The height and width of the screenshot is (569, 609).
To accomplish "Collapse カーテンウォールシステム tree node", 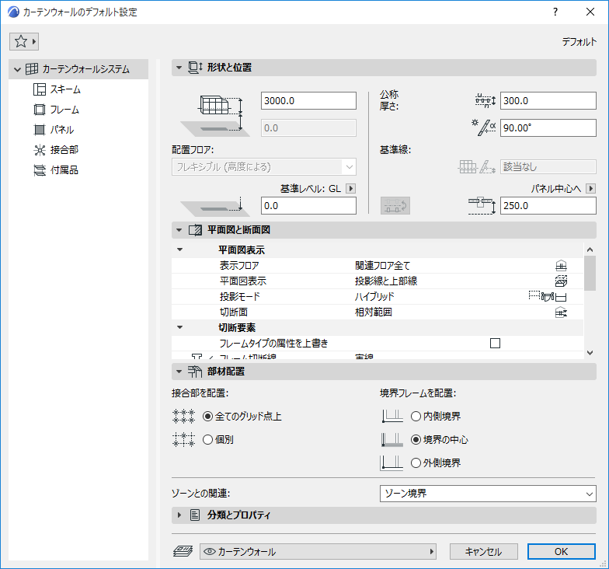I will [17, 70].
